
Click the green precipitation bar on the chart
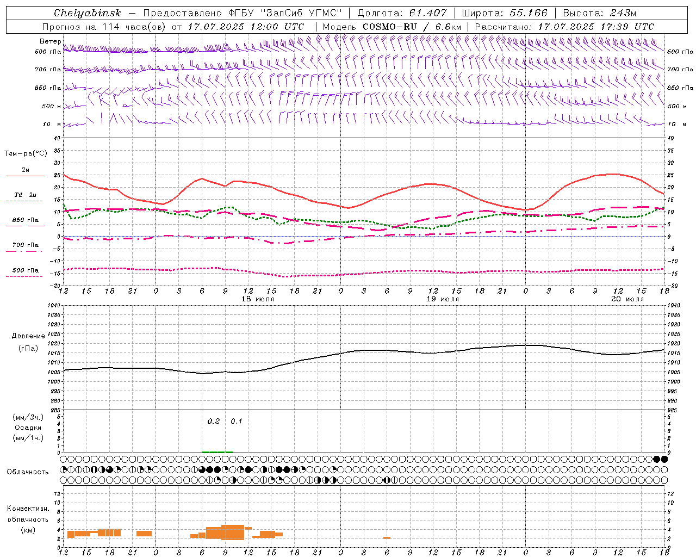pyautogui.click(x=217, y=451)
